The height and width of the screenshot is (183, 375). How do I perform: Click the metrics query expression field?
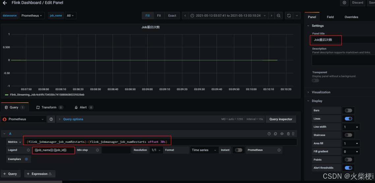pyautogui.click(x=160, y=142)
